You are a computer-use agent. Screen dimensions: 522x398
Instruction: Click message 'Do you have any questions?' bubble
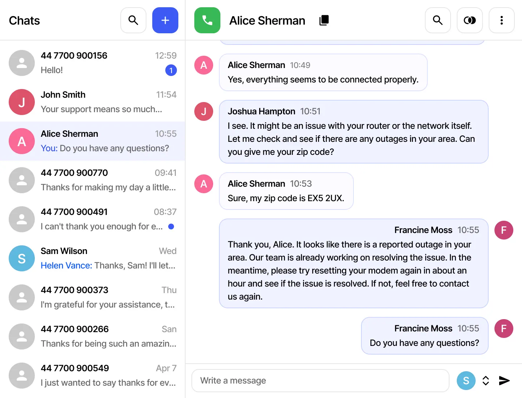pyautogui.click(x=425, y=336)
